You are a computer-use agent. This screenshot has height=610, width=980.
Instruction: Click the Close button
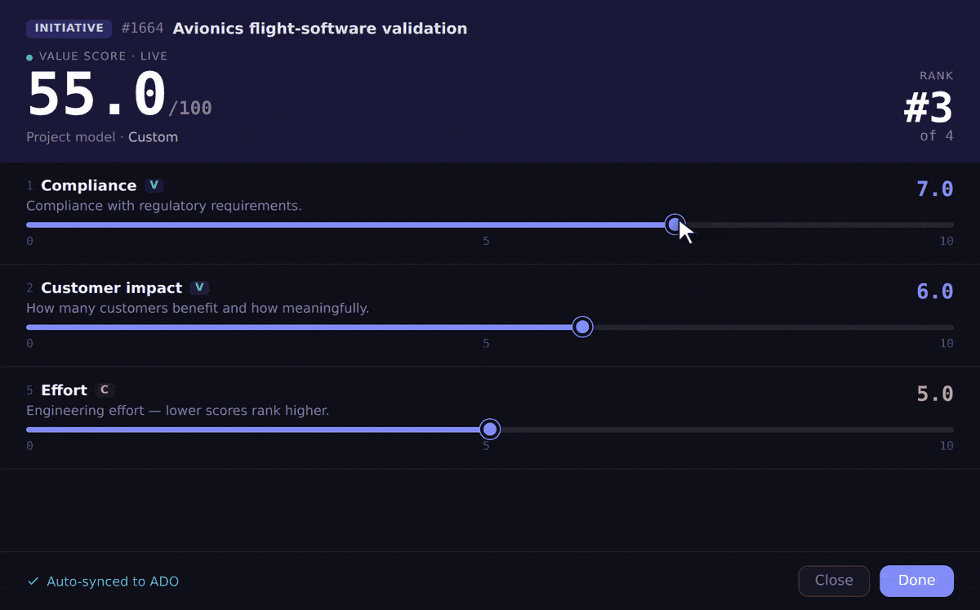click(834, 581)
